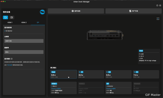
Task: Click the 1280*1024 resolution value in HDMI 1 card
Action: (59, 91)
